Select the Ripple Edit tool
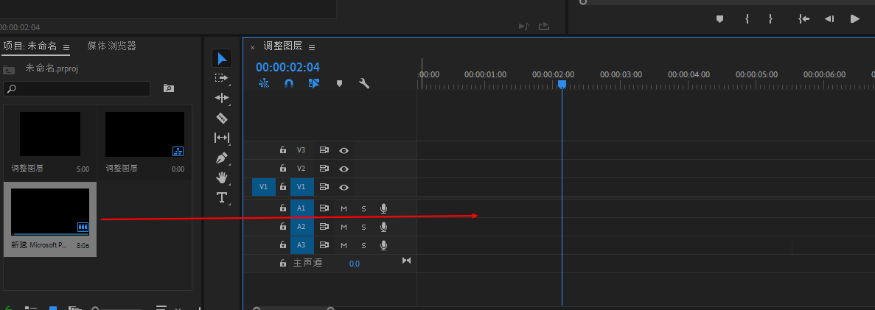Image resolution: width=875 pixels, height=310 pixels. [x=222, y=97]
